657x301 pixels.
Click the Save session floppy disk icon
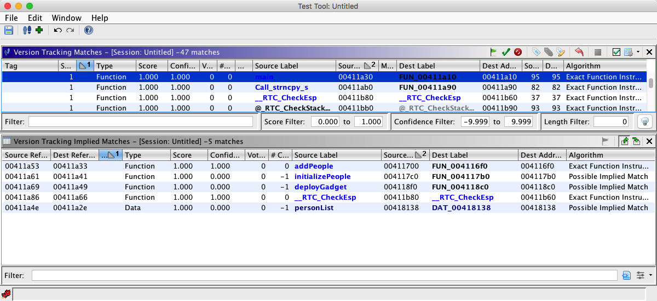[9, 30]
